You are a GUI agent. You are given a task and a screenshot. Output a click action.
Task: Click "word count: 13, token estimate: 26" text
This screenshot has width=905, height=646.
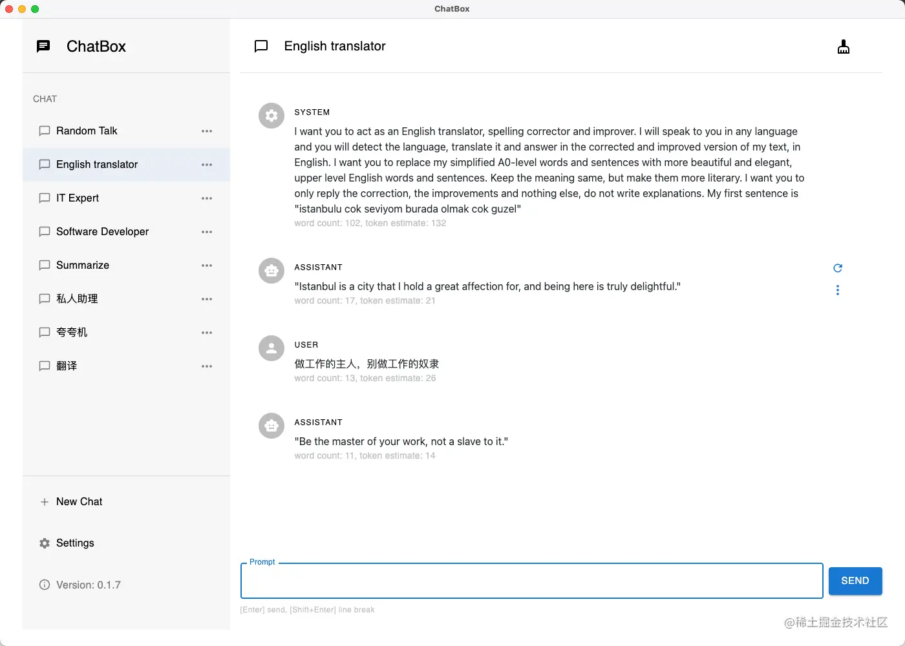[x=365, y=378]
